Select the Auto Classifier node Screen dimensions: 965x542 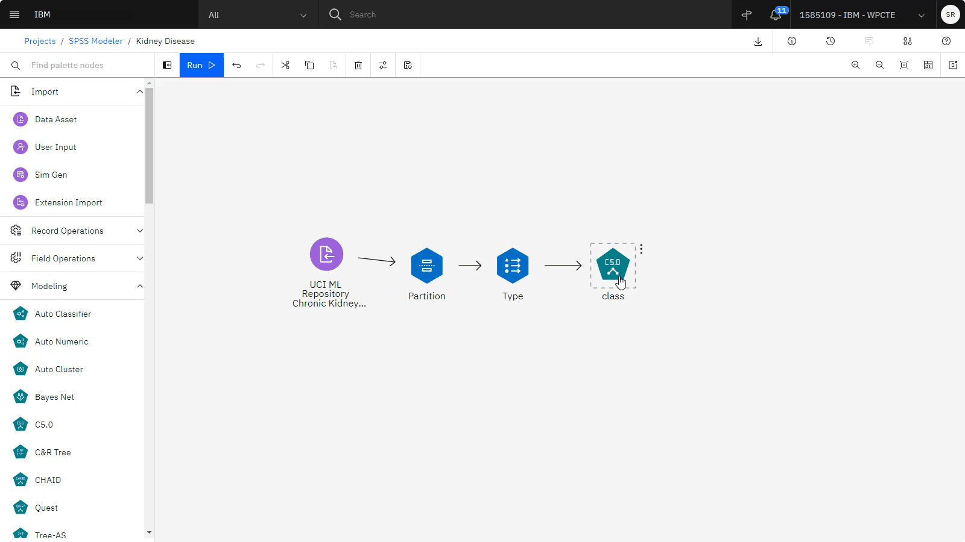pyautogui.click(x=63, y=314)
